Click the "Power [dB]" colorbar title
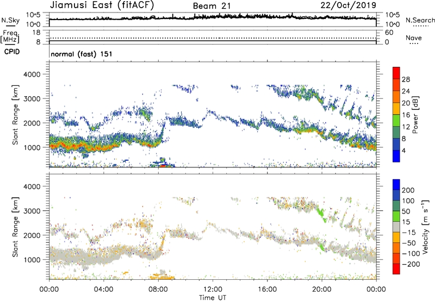The width and height of the screenshot is (435, 301). click(x=415, y=115)
